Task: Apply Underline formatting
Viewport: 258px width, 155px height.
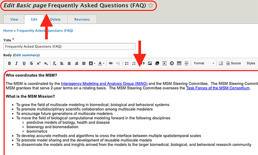Action: point(24,63)
